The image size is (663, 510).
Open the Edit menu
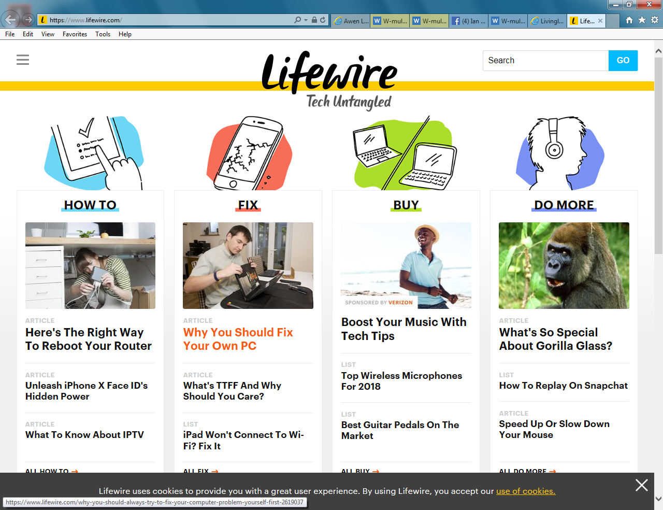pos(28,34)
